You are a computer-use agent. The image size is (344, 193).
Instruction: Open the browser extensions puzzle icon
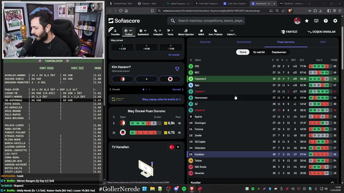[315, 11]
